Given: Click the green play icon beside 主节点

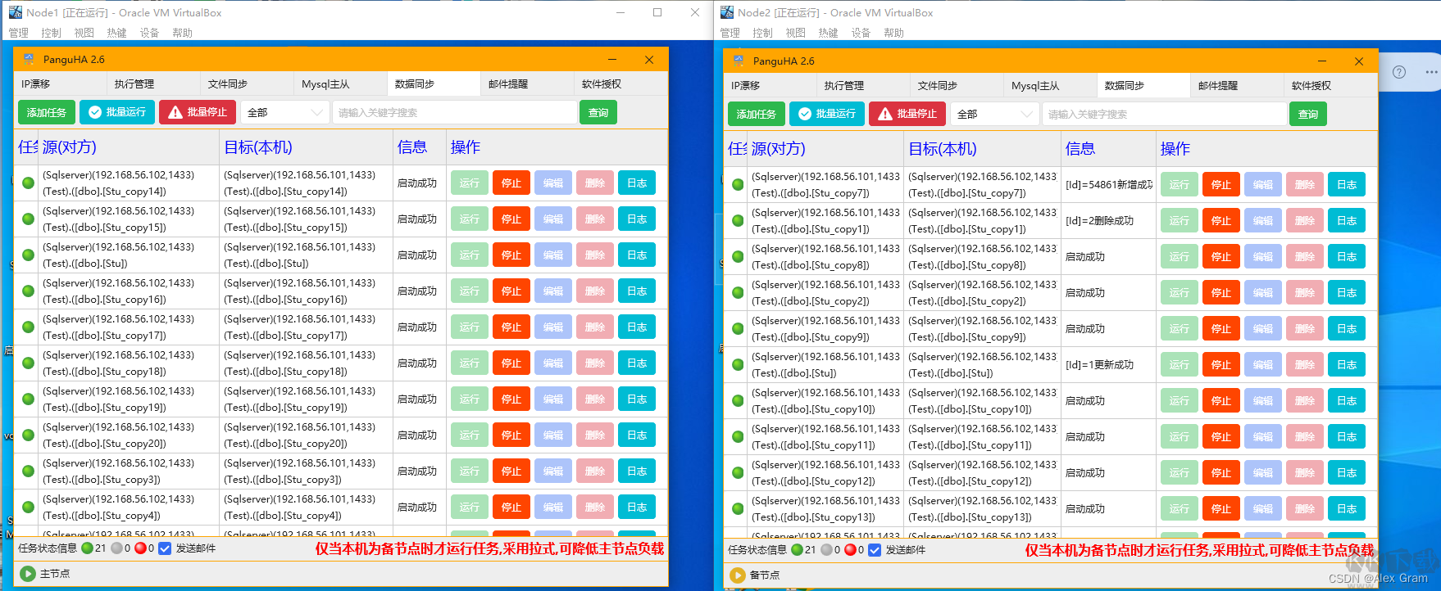Looking at the screenshot, I should [x=28, y=574].
